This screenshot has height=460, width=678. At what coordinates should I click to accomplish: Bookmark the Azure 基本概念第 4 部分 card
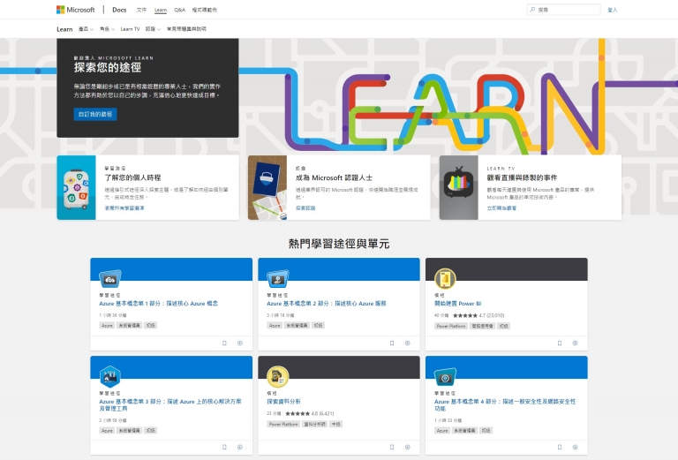click(x=560, y=447)
